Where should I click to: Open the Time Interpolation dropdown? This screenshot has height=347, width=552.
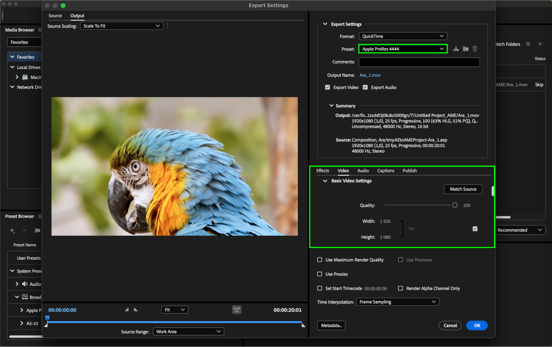point(397,302)
